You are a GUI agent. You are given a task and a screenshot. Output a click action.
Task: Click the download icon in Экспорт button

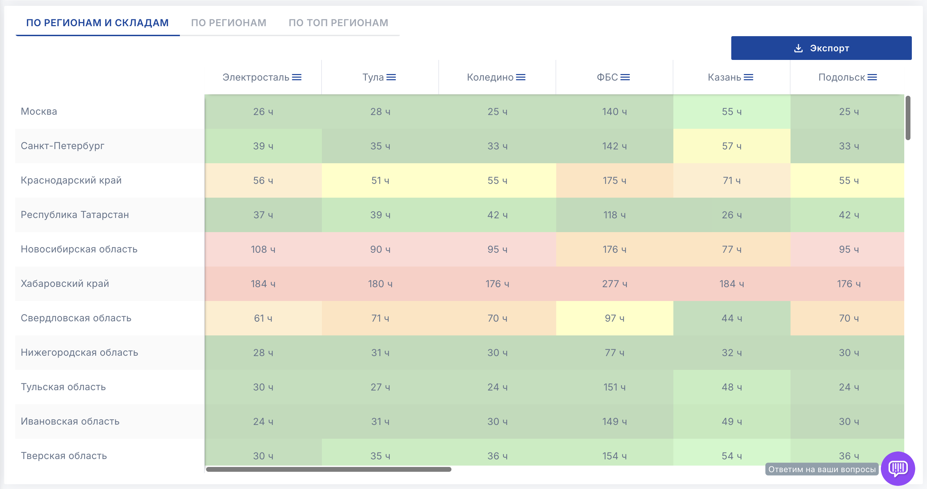[798, 48]
